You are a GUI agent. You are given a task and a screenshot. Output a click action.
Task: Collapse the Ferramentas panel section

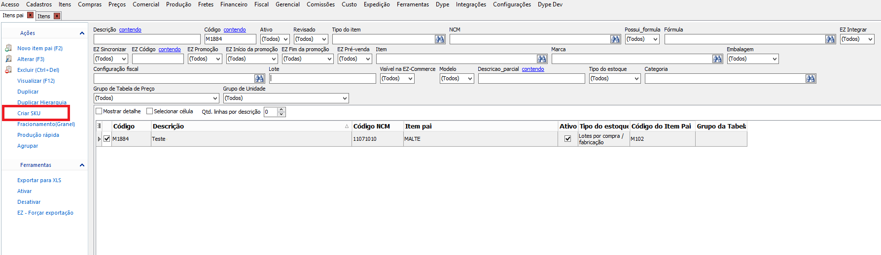pyautogui.click(x=82, y=165)
